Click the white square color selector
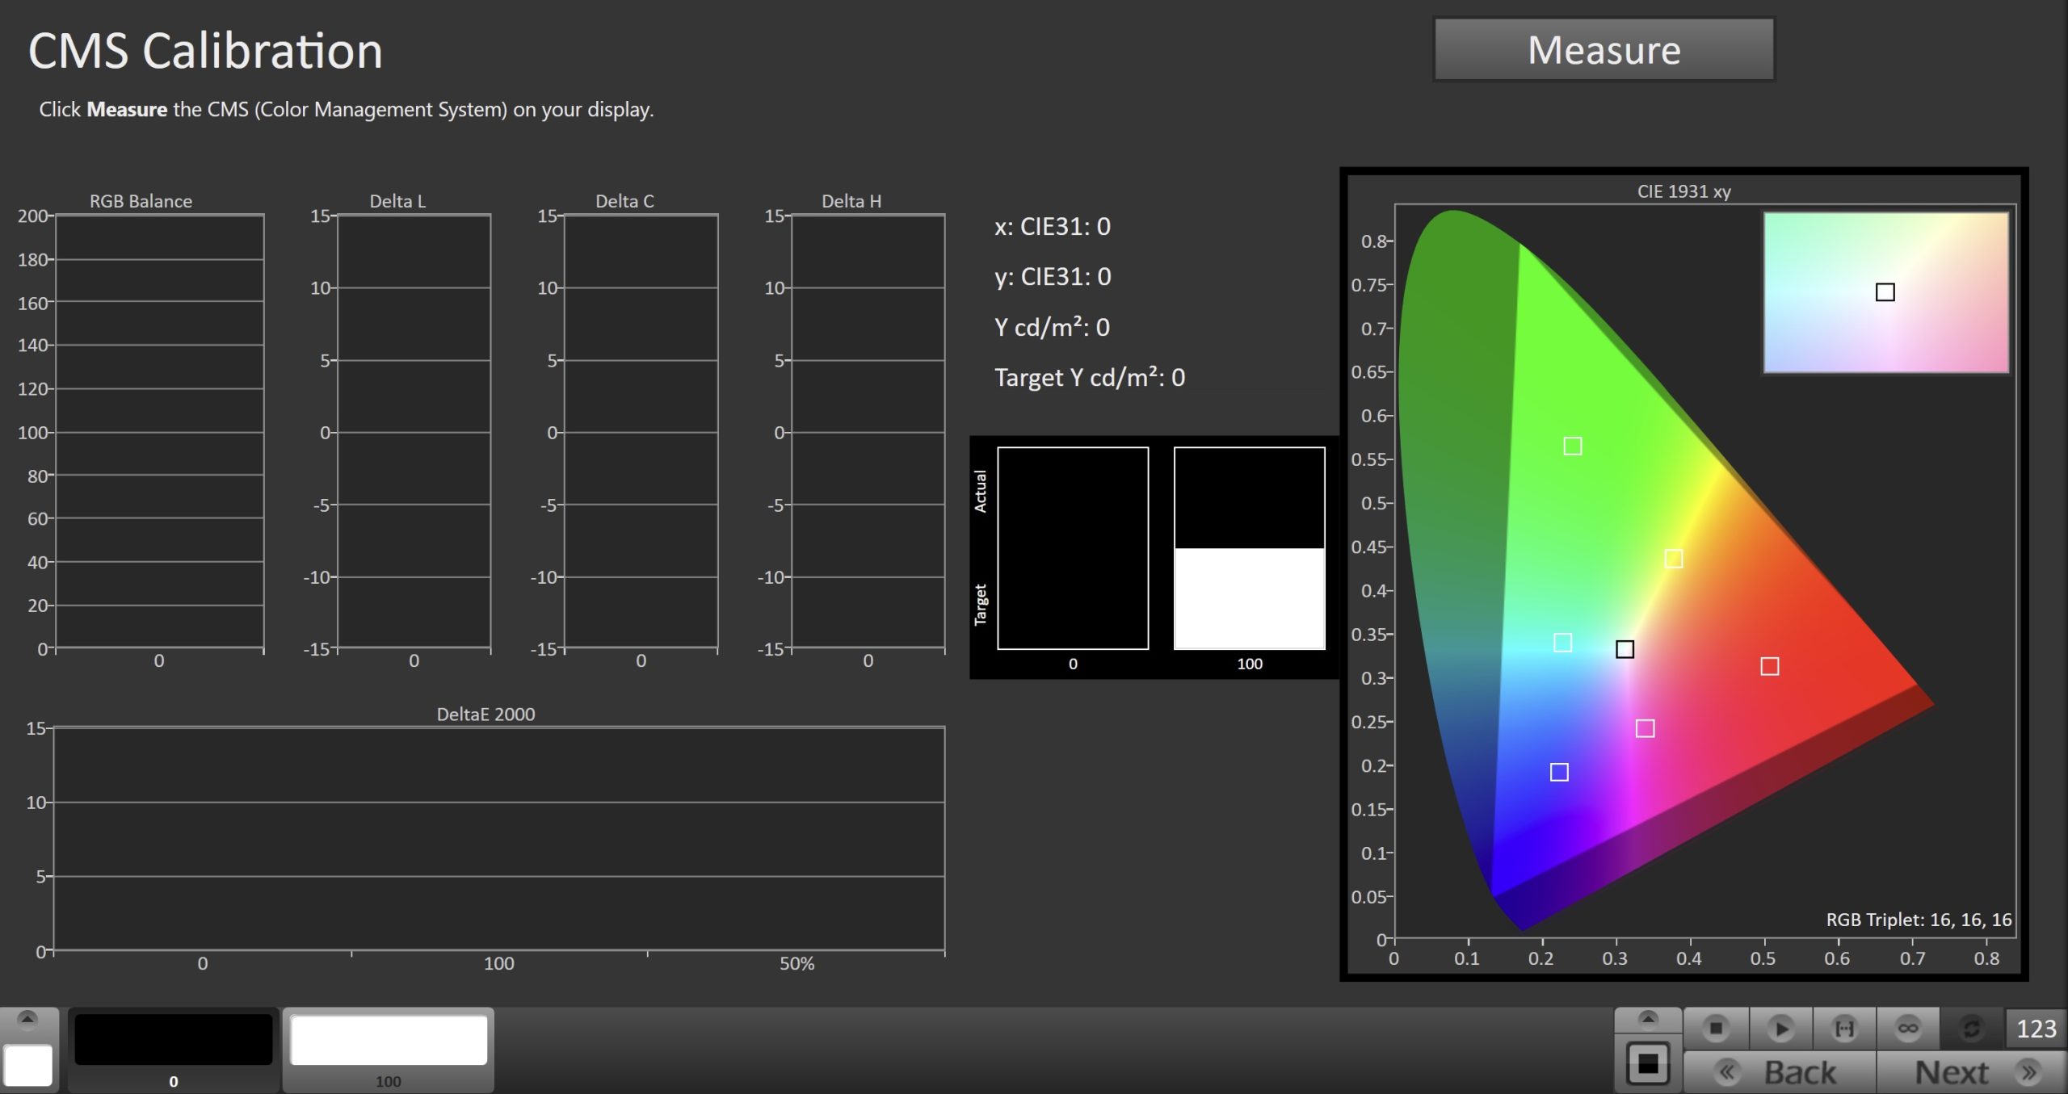 (28, 1065)
